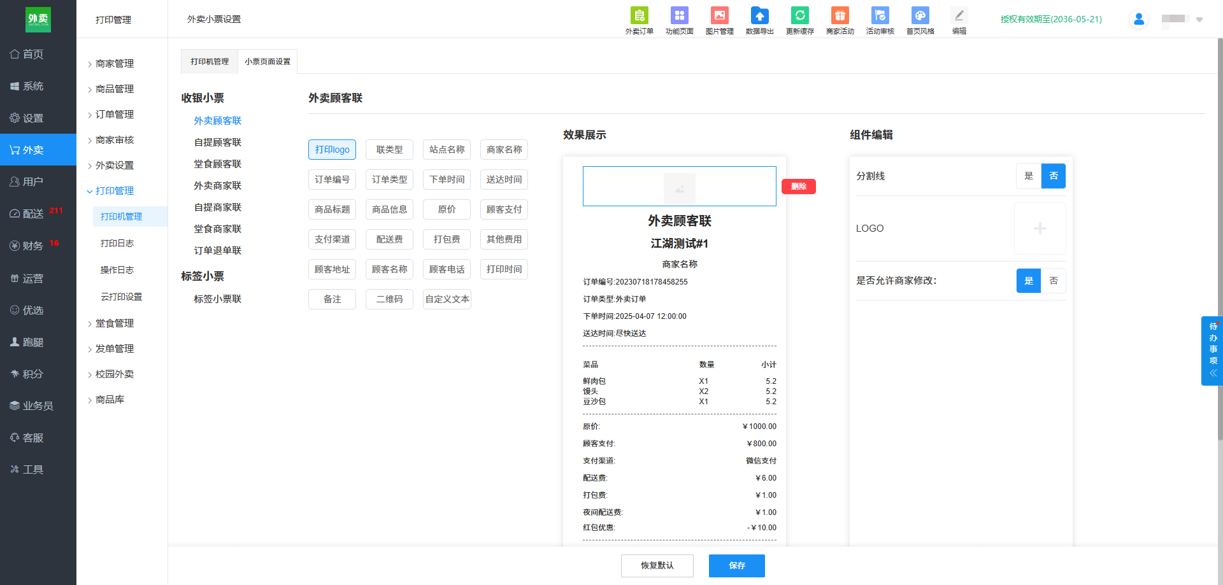Open 财务 in the left sidebar
The image size is (1223, 585).
38,246
